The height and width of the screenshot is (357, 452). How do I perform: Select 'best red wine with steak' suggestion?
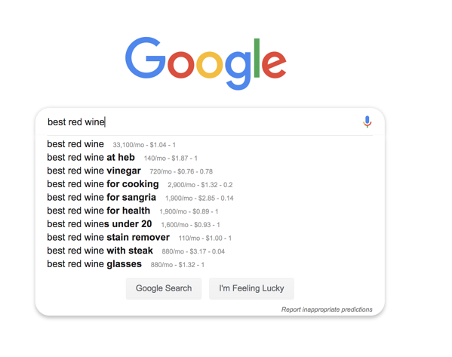100,251
